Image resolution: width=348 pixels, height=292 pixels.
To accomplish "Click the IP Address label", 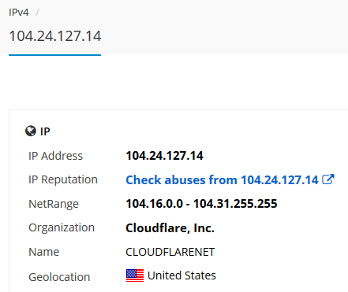I will 55,156.
